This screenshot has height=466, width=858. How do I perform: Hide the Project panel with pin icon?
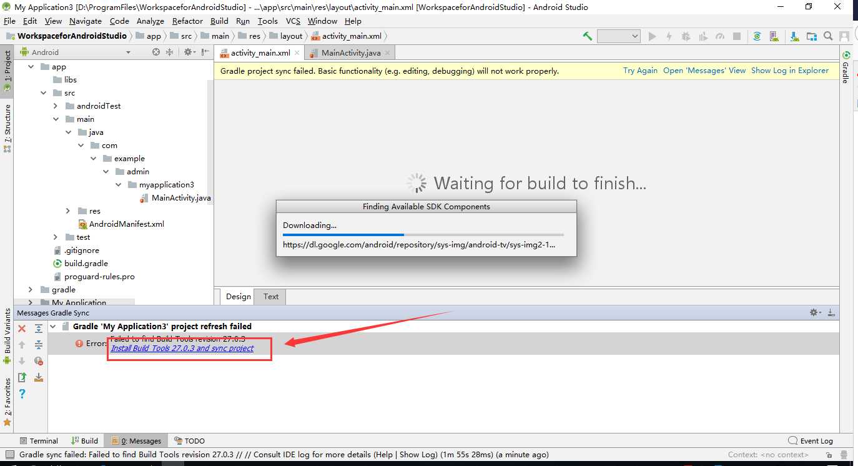point(205,52)
